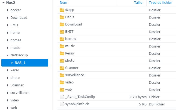
Task: Select the _Syno_TaskConfig file icon
Action: [x=62, y=97]
